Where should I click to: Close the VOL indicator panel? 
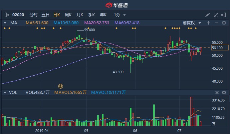coord(217,93)
